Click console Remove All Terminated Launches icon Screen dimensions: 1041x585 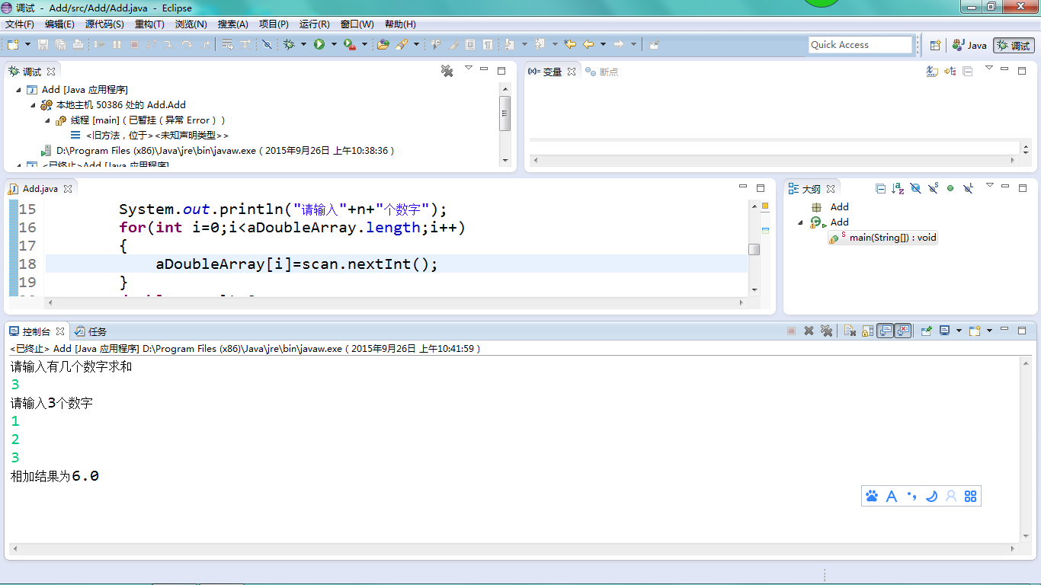[x=826, y=331]
